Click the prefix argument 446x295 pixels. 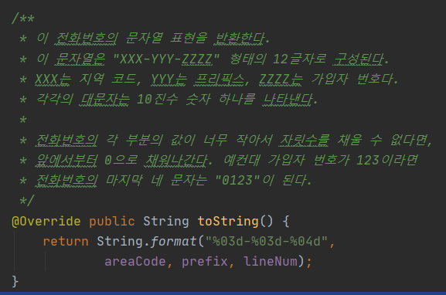click(205, 262)
